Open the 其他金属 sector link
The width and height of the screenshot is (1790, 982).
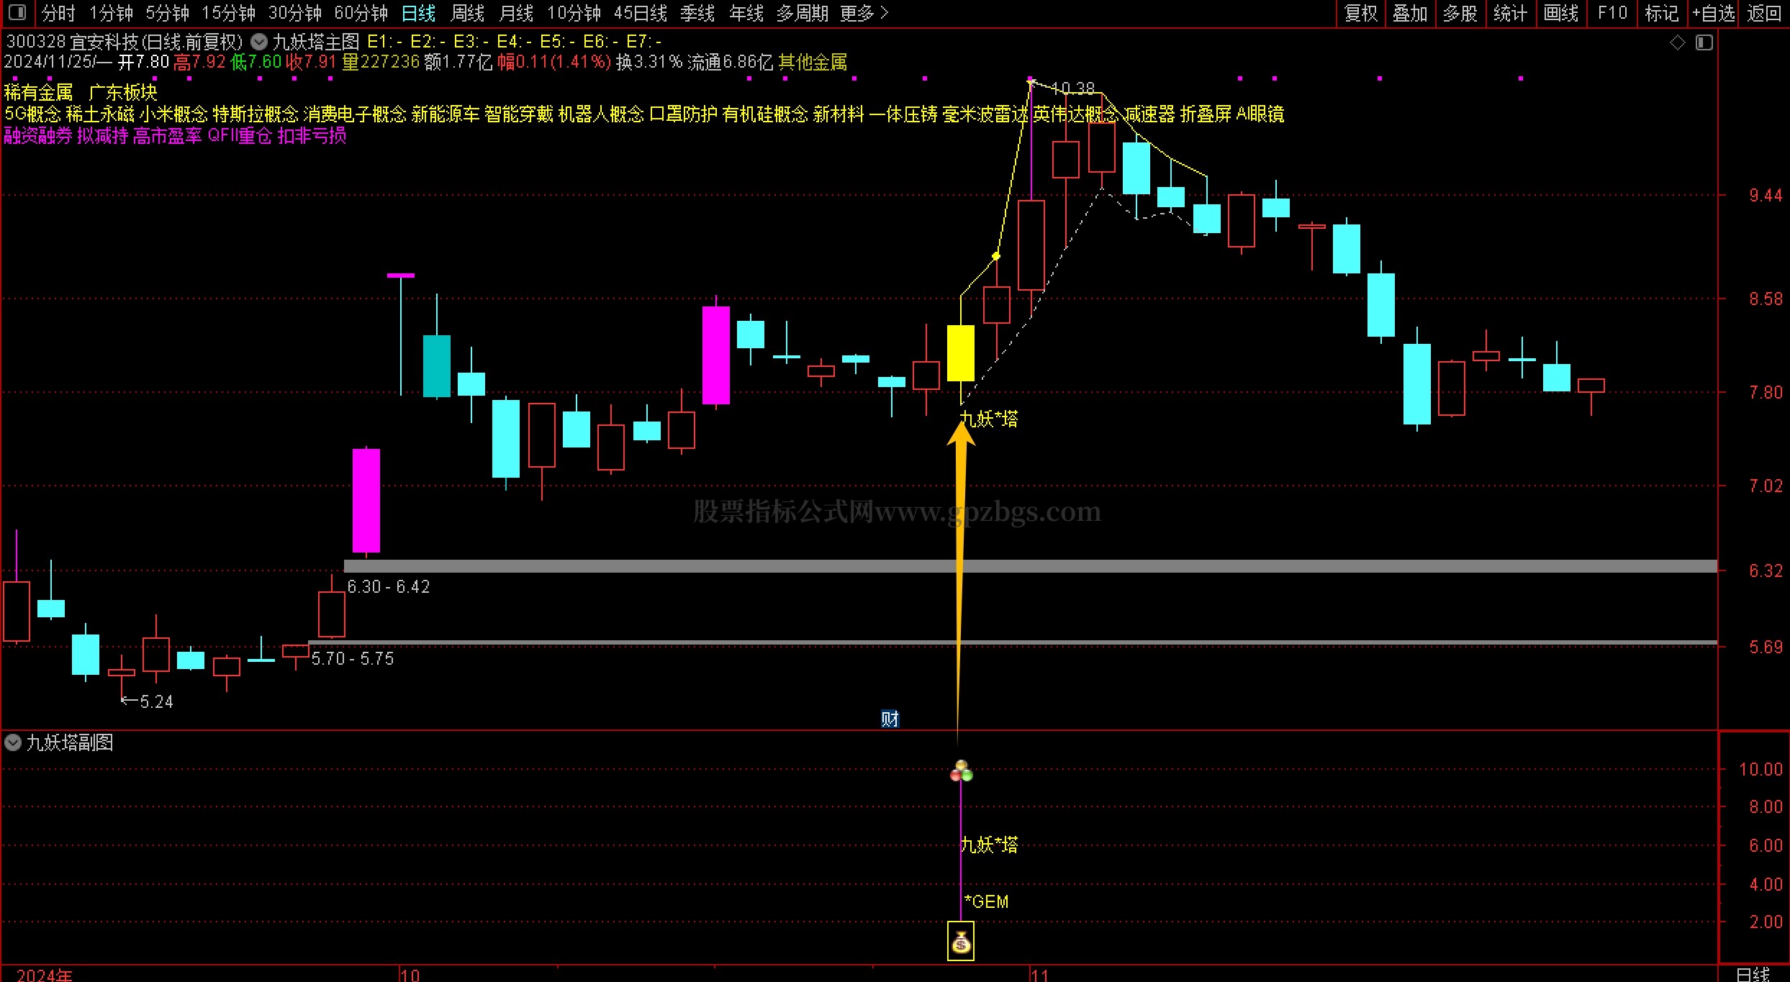pos(813,63)
